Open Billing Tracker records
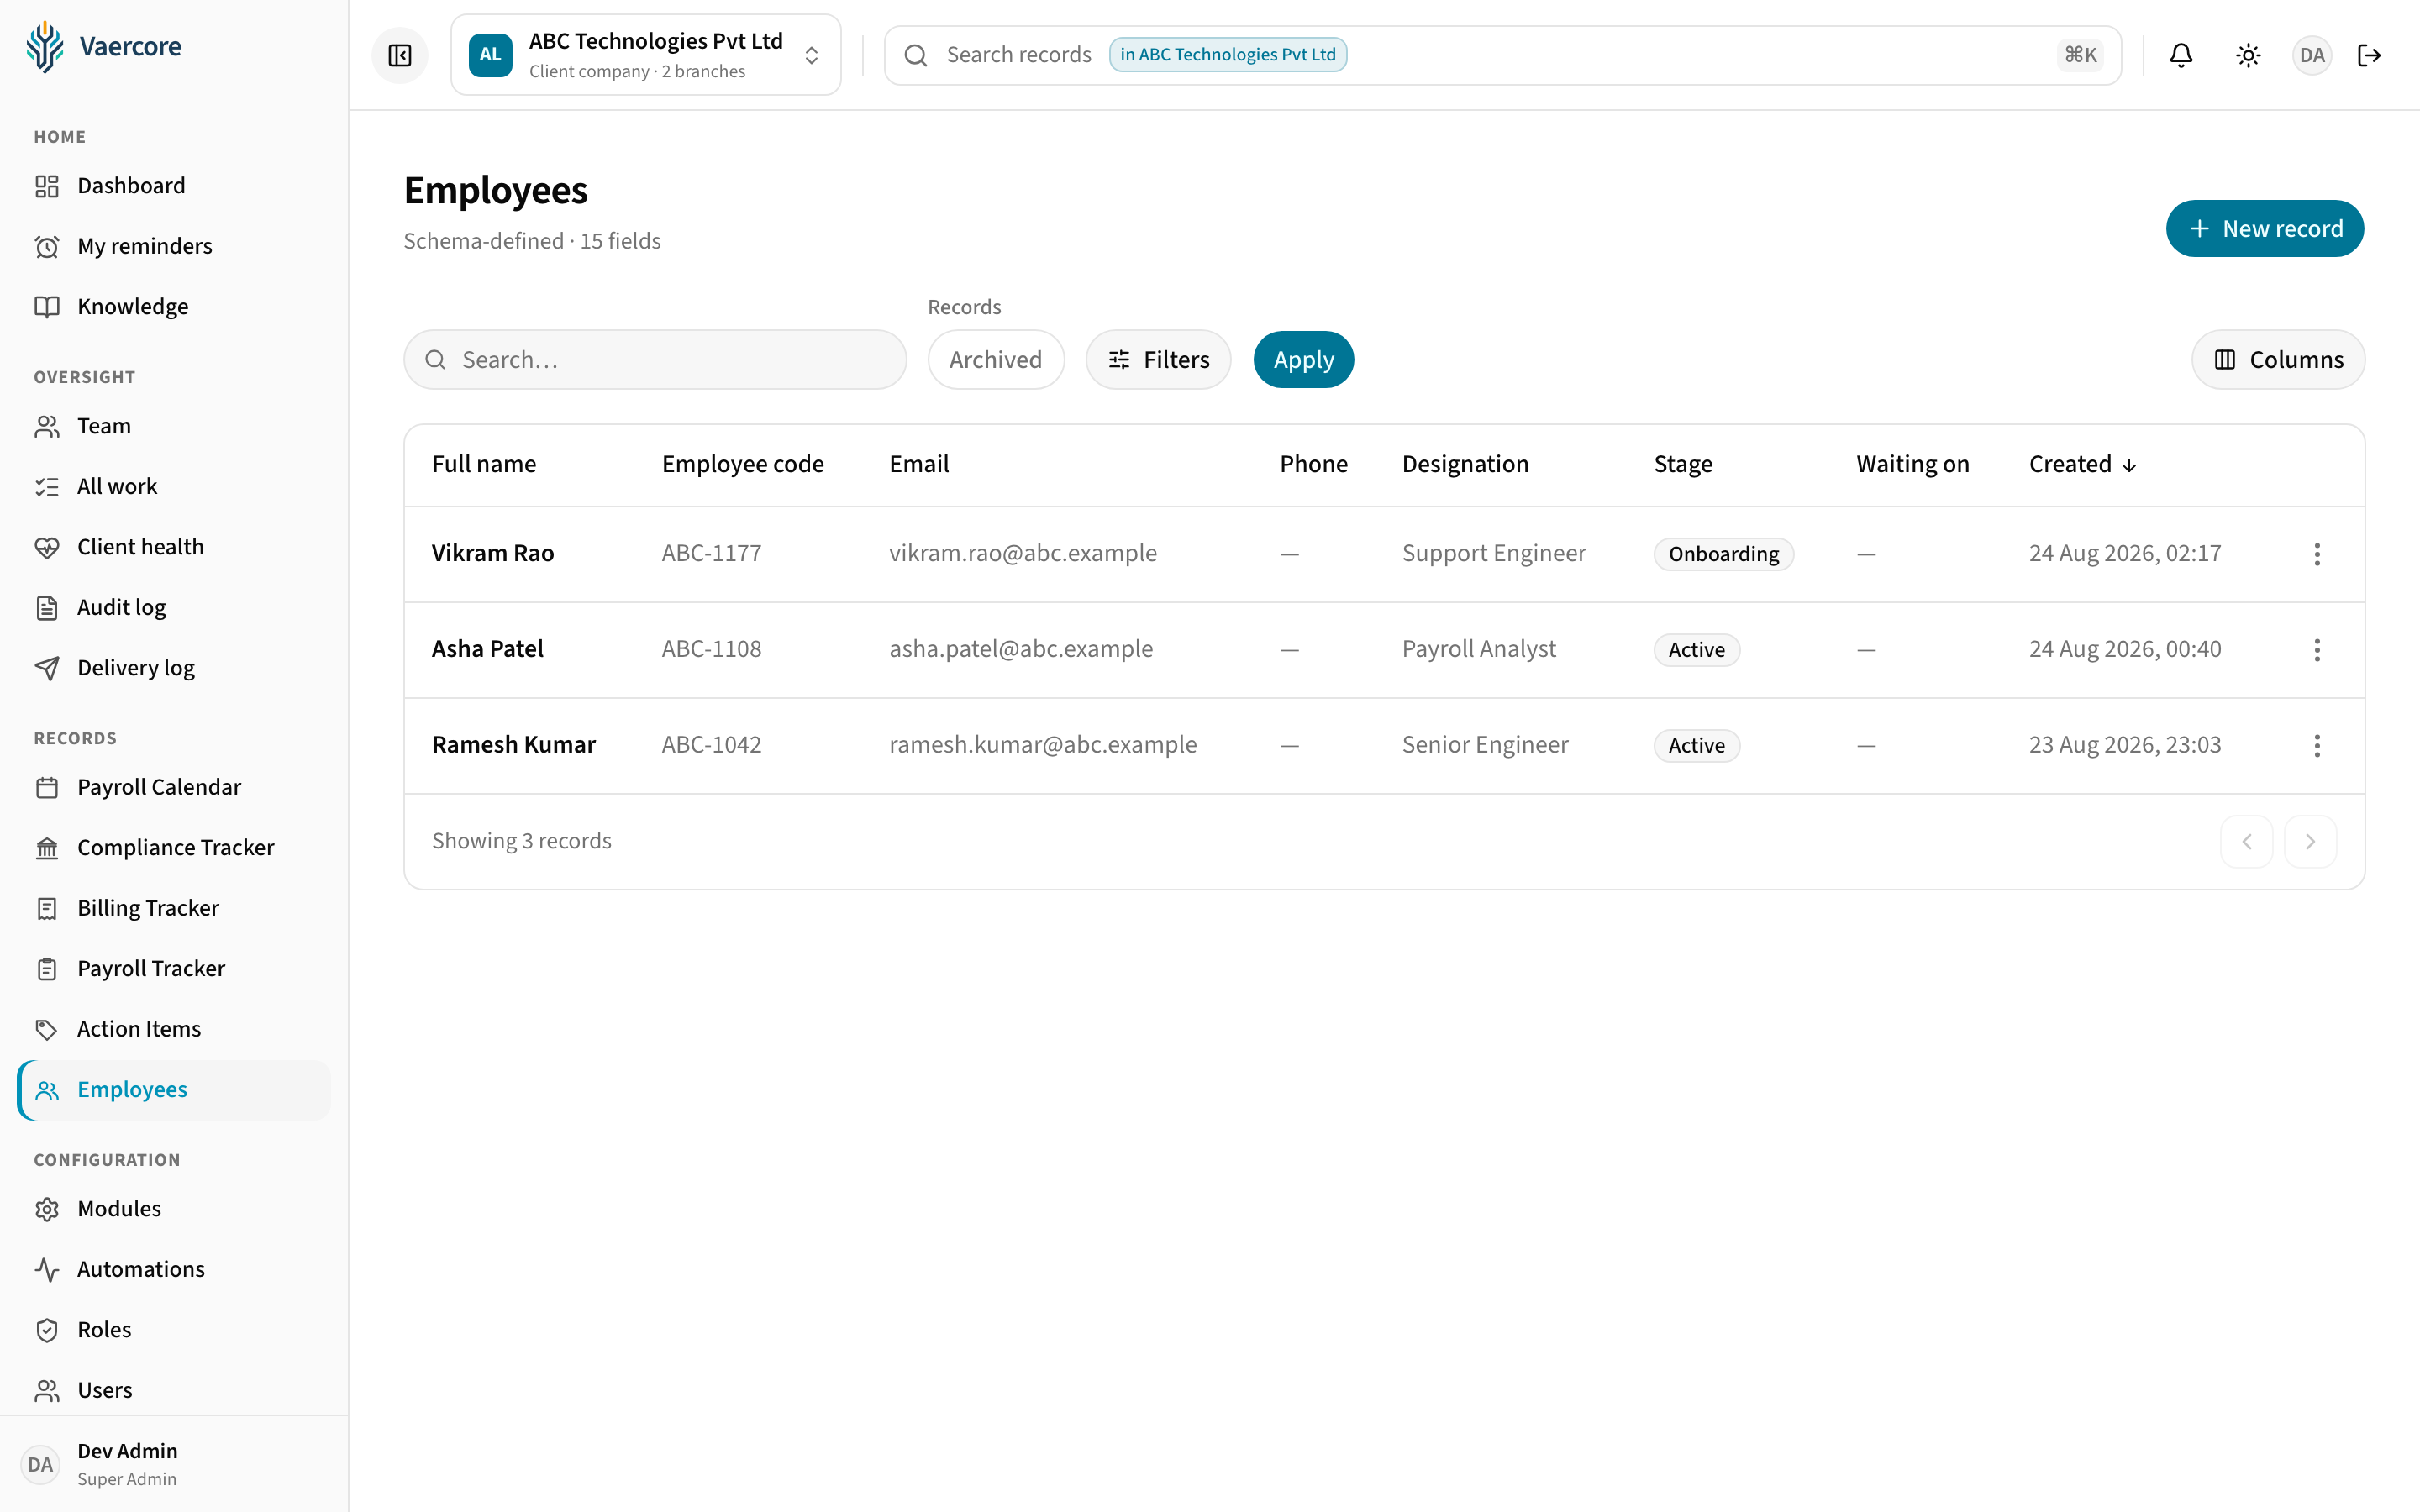2420x1512 pixels. pos(174,908)
